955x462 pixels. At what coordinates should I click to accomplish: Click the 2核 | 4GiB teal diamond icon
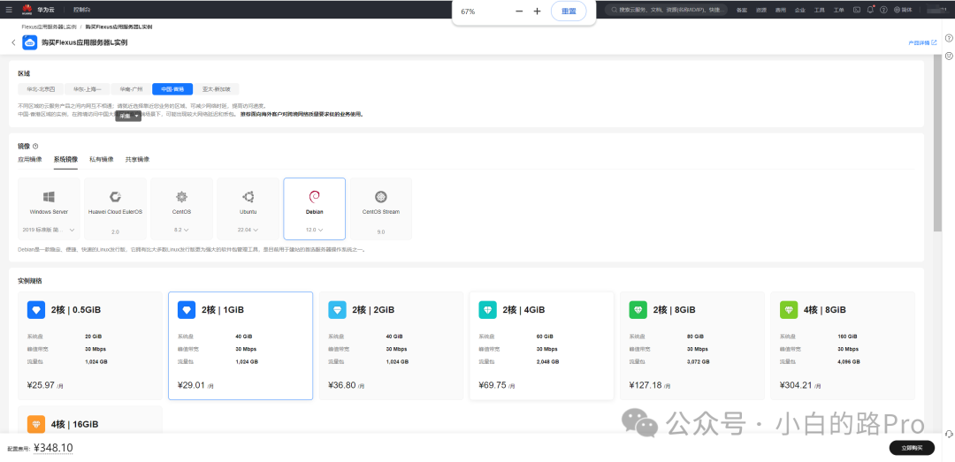[487, 310]
